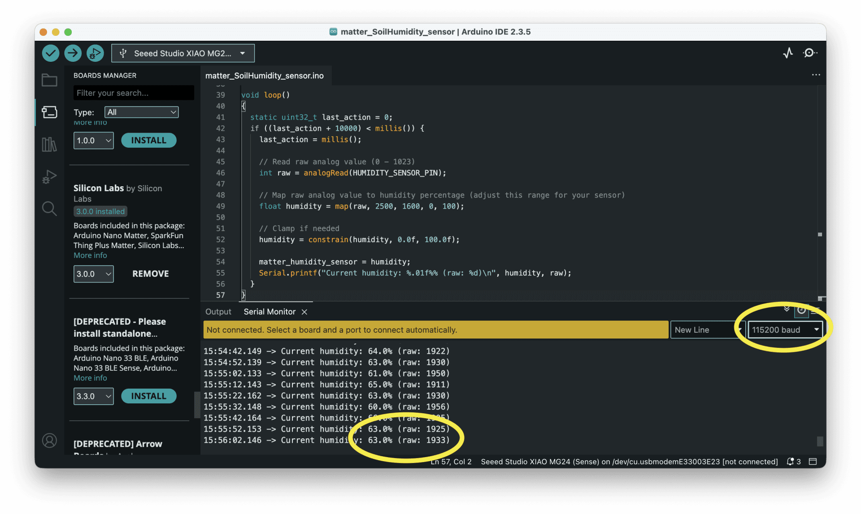Open the 115200 baud rate dropdown

(x=785, y=330)
